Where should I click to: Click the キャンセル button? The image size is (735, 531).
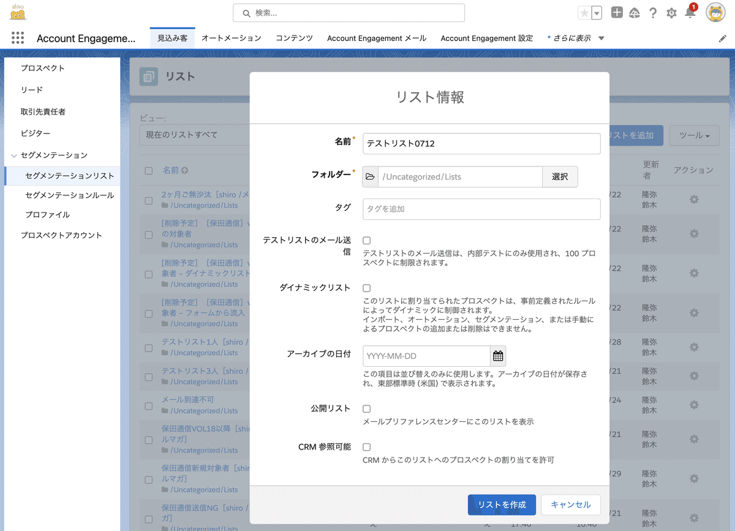click(571, 505)
